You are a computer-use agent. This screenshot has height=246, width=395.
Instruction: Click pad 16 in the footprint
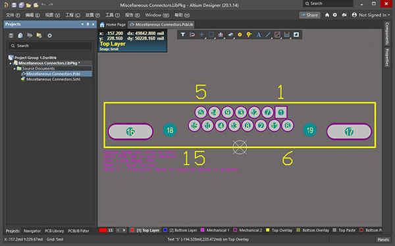[130, 132]
